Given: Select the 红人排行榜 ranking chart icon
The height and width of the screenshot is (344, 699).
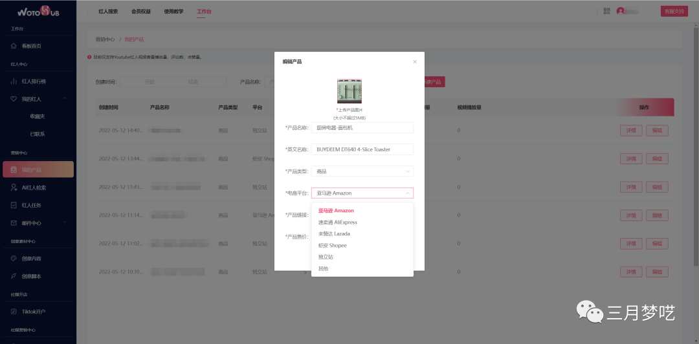Looking at the screenshot, I should (x=14, y=81).
